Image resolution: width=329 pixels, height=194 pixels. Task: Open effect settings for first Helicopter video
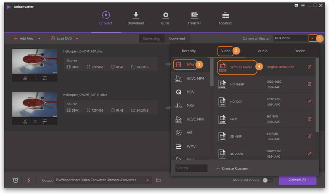(x=45, y=78)
